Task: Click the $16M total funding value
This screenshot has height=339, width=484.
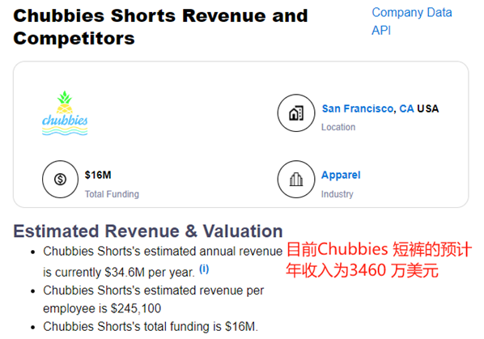Action: (98, 175)
